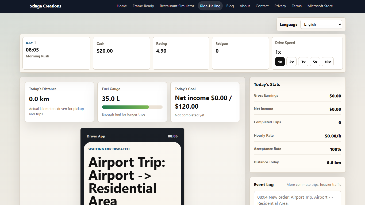Click the 08:04 New order log entry

[295, 200]
